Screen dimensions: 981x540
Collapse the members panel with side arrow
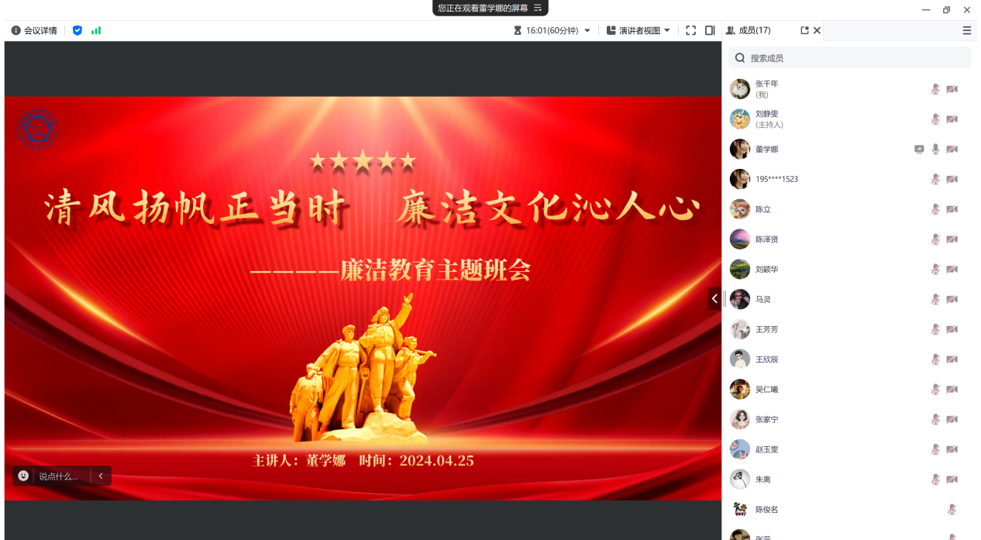pos(714,298)
